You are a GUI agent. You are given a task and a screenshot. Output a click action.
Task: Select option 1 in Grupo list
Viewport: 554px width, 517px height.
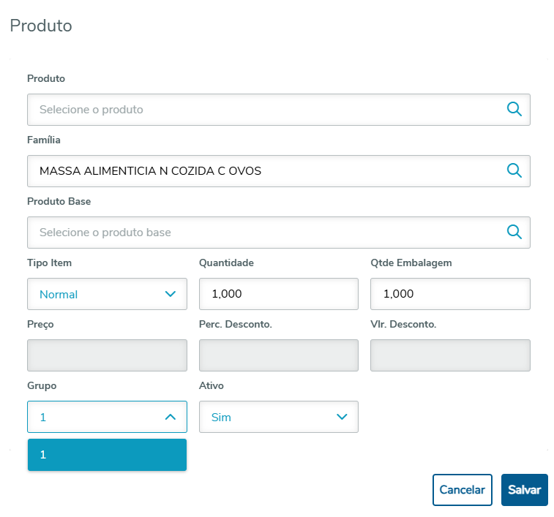(107, 455)
